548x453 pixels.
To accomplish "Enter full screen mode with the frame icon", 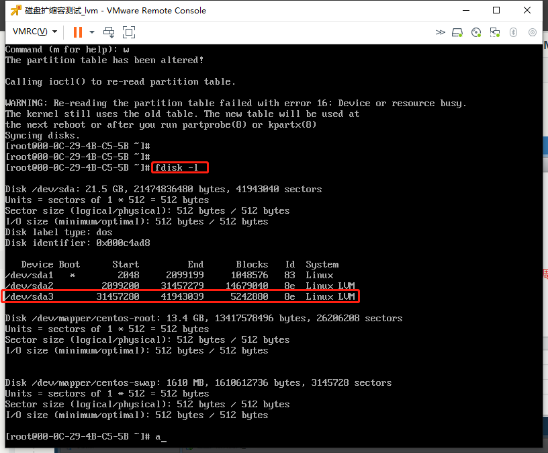I will coord(129,32).
